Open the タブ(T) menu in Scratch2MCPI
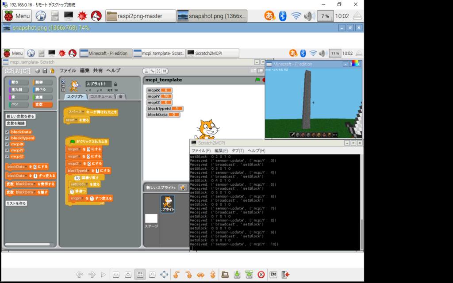The image size is (453, 283). [238, 150]
